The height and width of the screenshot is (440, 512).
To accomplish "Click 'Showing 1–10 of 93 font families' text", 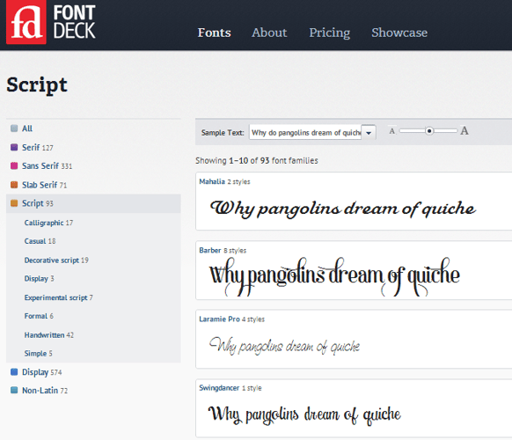I will click(x=257, y=161).
